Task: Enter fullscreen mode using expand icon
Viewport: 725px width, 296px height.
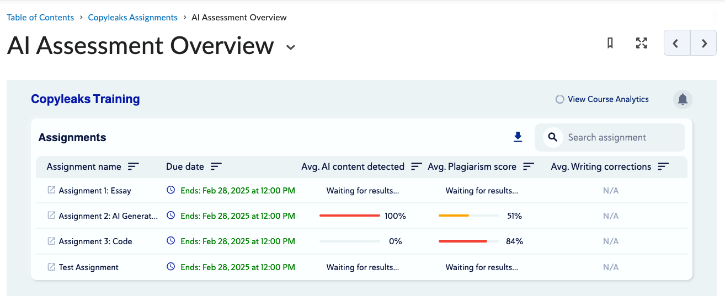Action: coord(641,44)
